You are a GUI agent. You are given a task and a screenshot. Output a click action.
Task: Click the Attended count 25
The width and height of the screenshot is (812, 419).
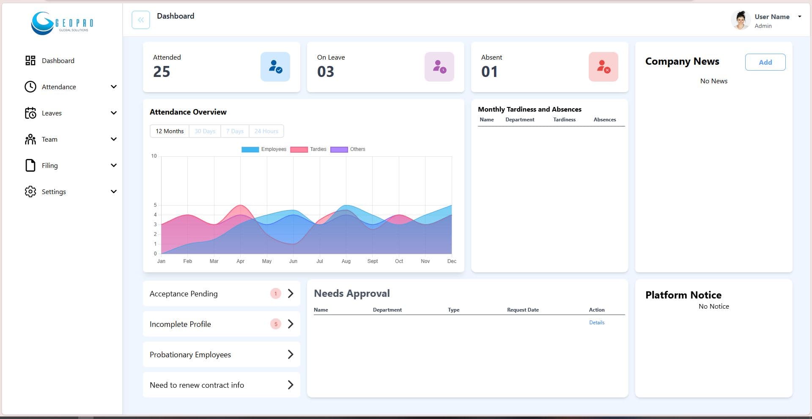coord(162,72)
